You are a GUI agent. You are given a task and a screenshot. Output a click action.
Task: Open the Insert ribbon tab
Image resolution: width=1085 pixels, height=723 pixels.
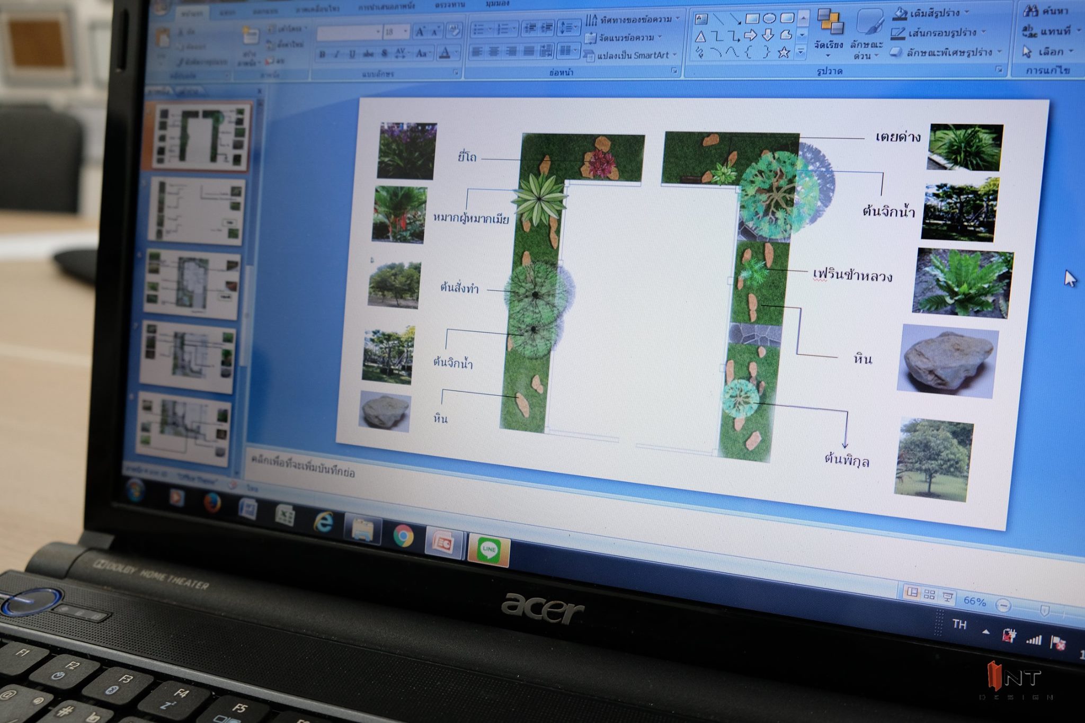point(228,12)
